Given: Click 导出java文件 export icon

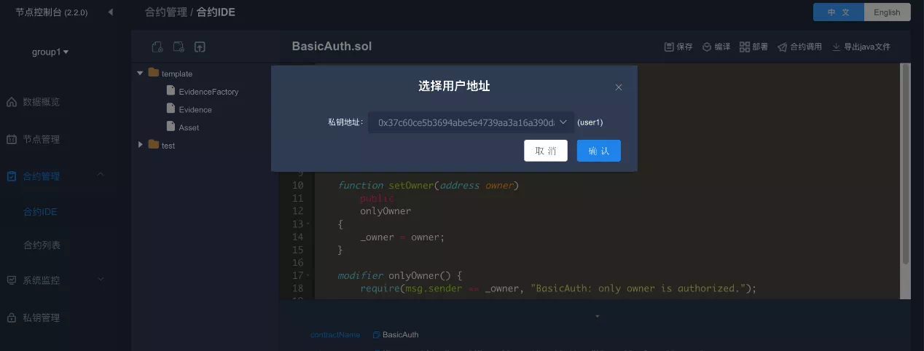Looking at the screenshot, I should [x=837, y=47].
